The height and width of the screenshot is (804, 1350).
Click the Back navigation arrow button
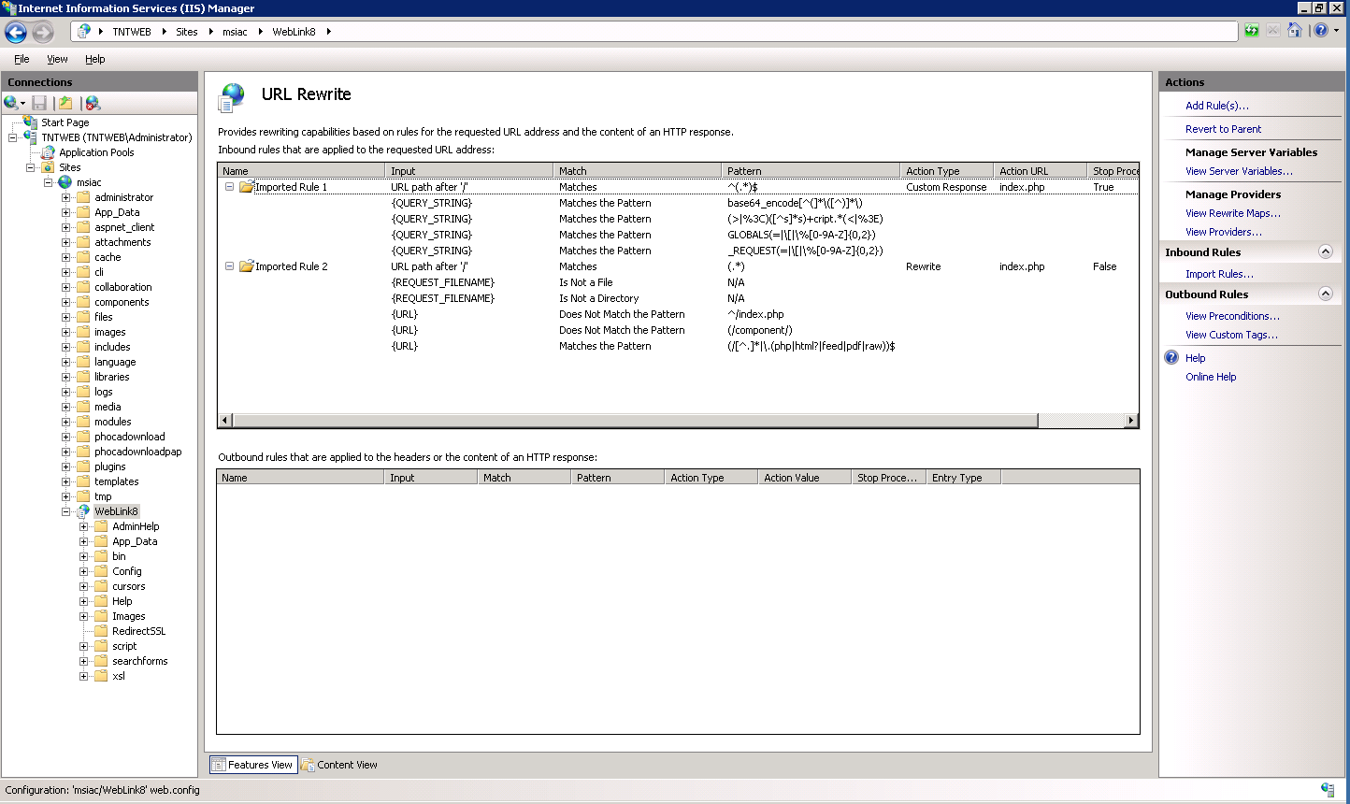(16, 32)
